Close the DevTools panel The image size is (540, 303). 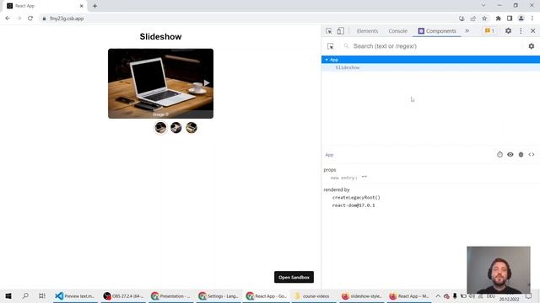532,31
